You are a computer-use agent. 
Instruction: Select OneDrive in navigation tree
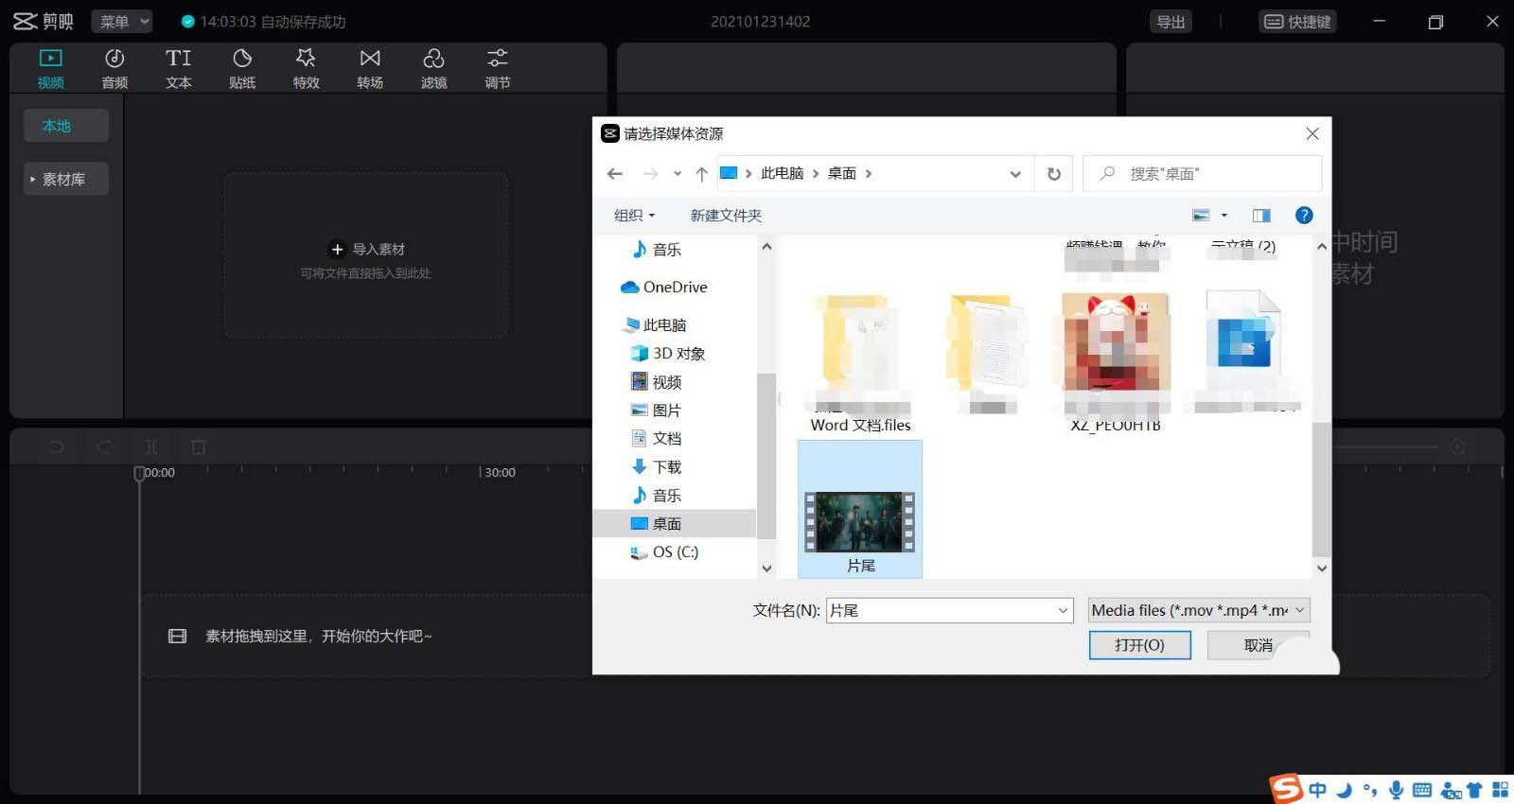click(x=664, y=288)
